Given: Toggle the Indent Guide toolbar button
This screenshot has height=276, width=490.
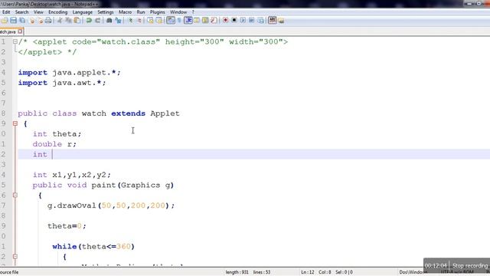Looking at the screenshot, I should (188, 21).
